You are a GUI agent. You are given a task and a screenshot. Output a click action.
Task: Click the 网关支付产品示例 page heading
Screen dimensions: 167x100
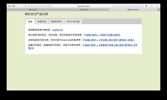[36, 14]
